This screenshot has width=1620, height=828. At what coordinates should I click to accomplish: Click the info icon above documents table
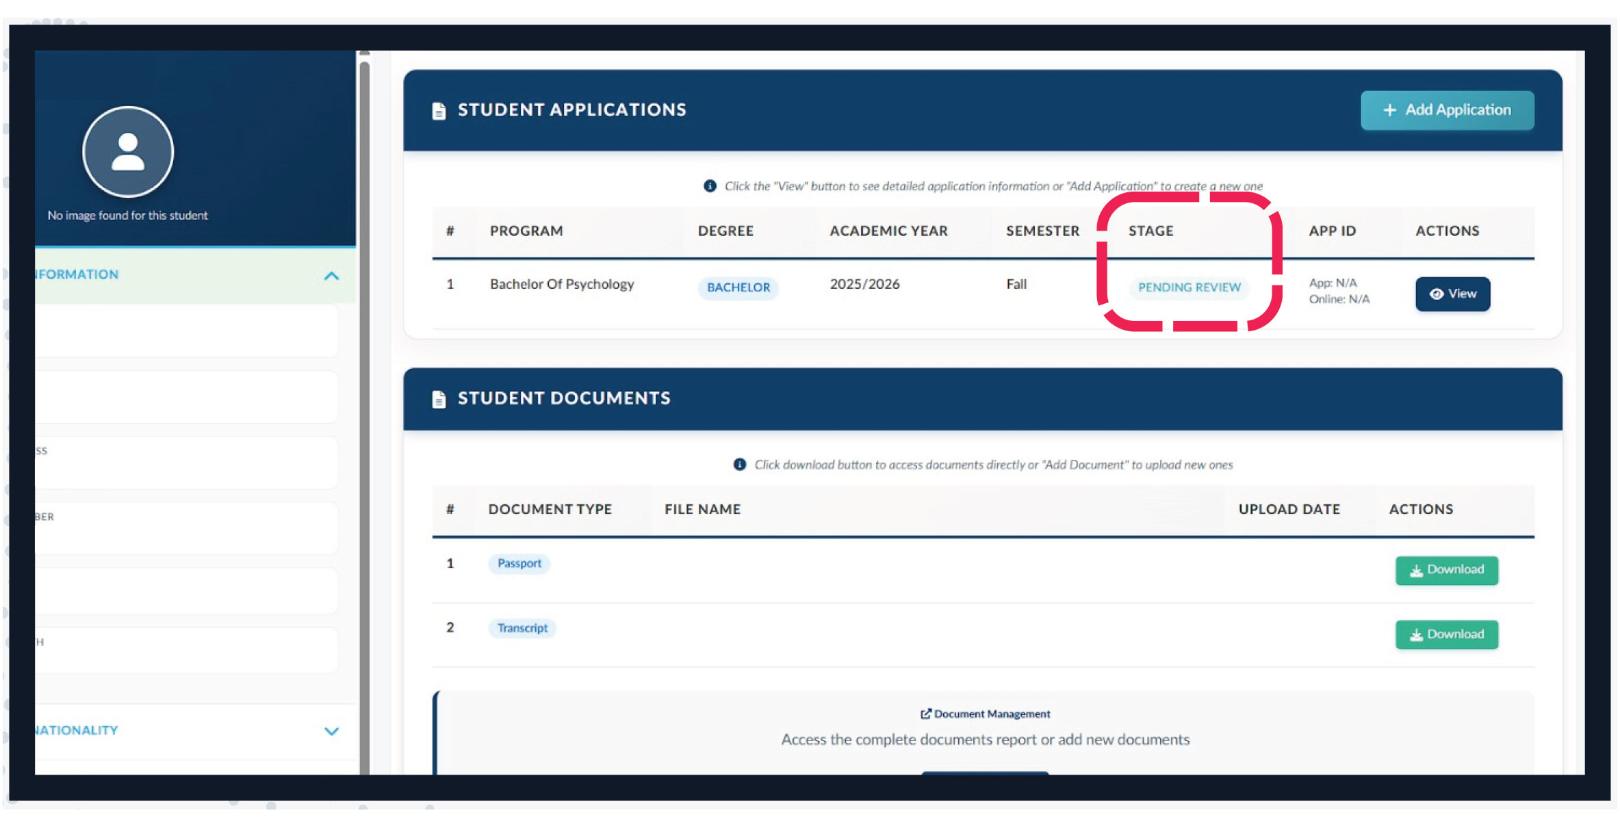pos(739,465)
